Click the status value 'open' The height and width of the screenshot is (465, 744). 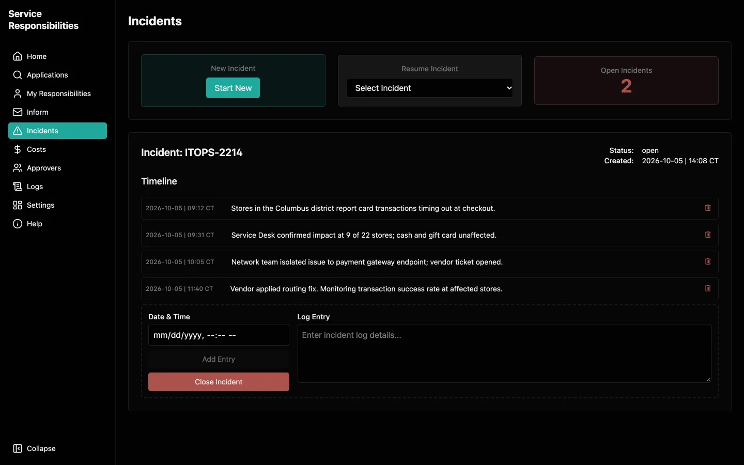tap(650, 150)
